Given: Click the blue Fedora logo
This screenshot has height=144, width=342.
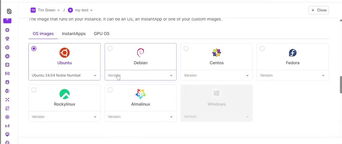Looking at the screenshot, I should pos(293,53).
